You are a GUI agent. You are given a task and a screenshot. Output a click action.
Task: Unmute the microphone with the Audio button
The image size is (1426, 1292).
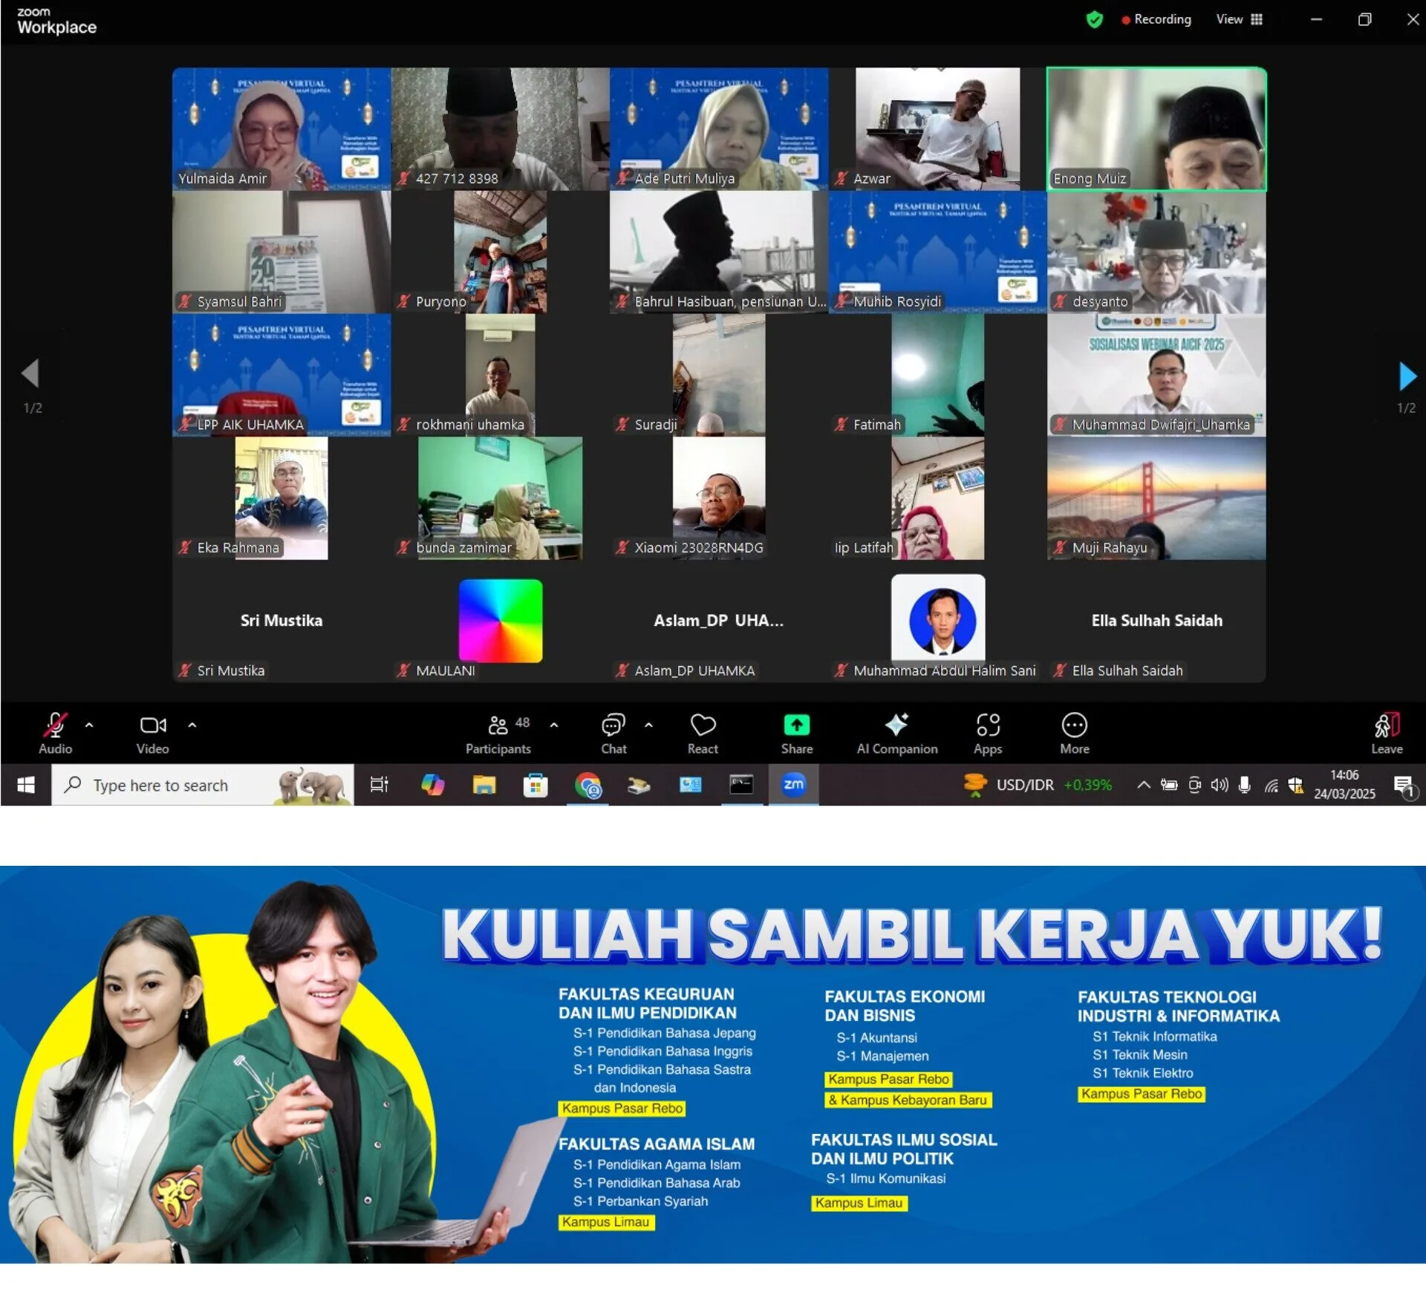tap(55, 732)
